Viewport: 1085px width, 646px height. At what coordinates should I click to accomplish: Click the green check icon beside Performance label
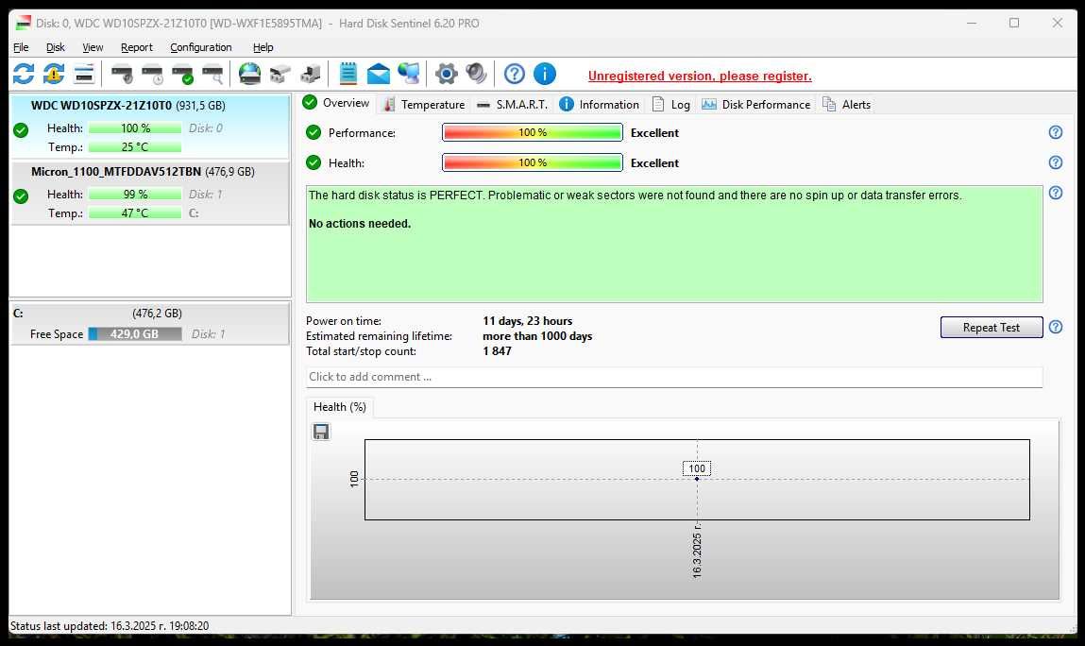(314, 132)
